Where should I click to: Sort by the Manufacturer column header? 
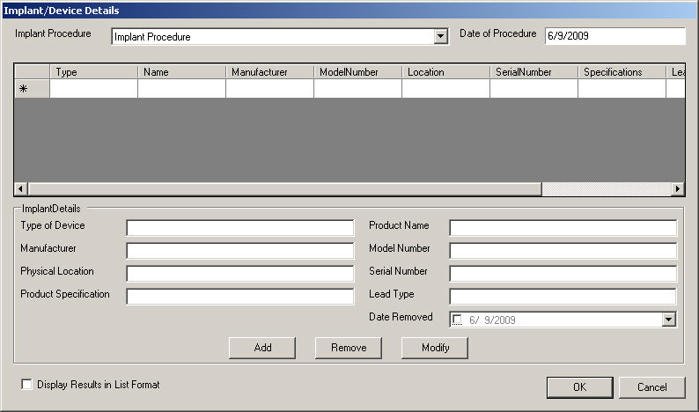point(269,72)
